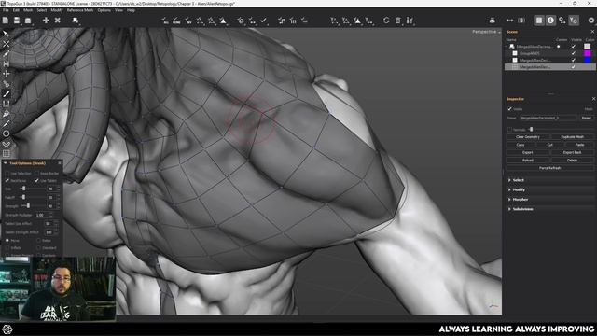Expand the Morpher section in Inspector
597x336 pixels.
510,199
